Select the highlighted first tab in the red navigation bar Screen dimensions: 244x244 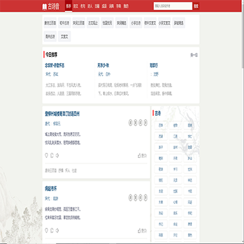click(x=68, y=6)
